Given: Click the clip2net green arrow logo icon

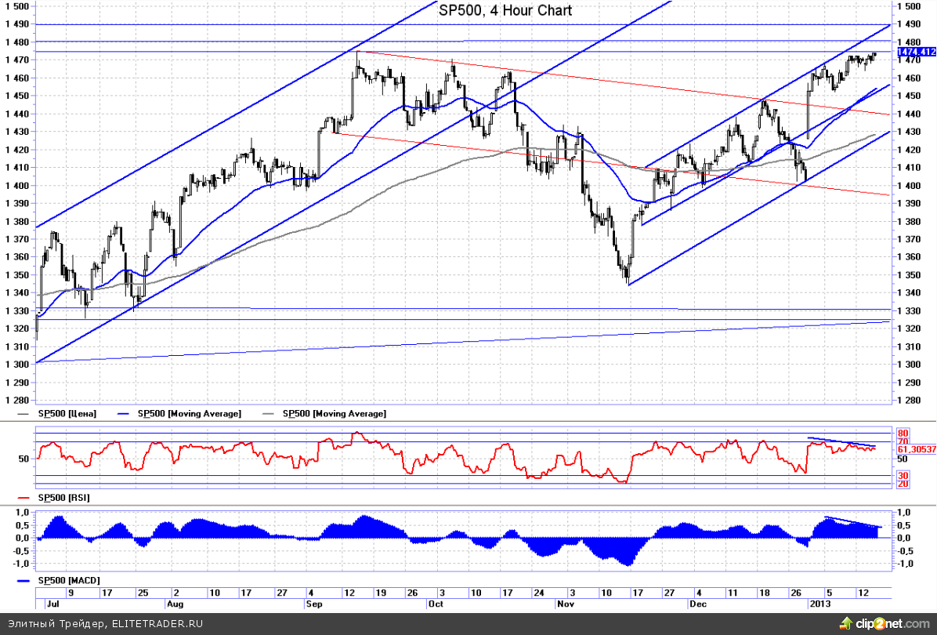Looking at the screenshot, I should tap(845, 623).
